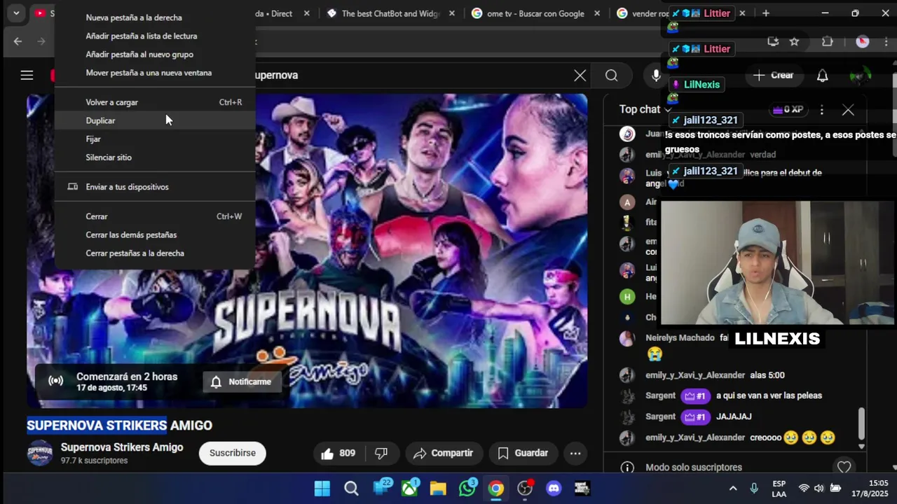Save the video with Guardar
Image resolution: width=897 pixels, height=504 pixels.
pyautogui.click(x=523, y=454)
